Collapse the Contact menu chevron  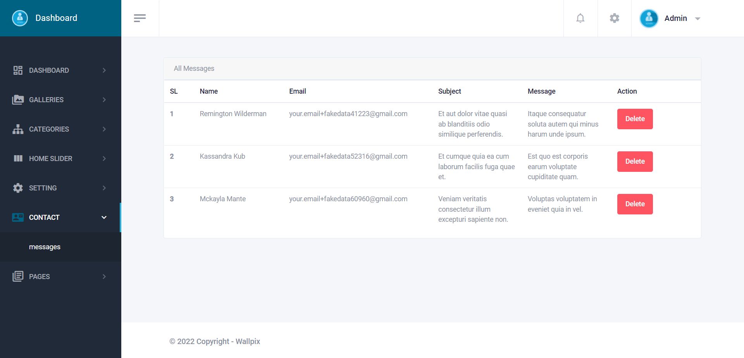coord(104,218)
